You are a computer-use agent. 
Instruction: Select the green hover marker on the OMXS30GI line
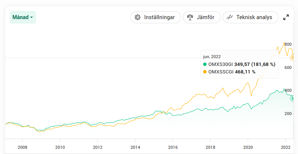[294, 99]
